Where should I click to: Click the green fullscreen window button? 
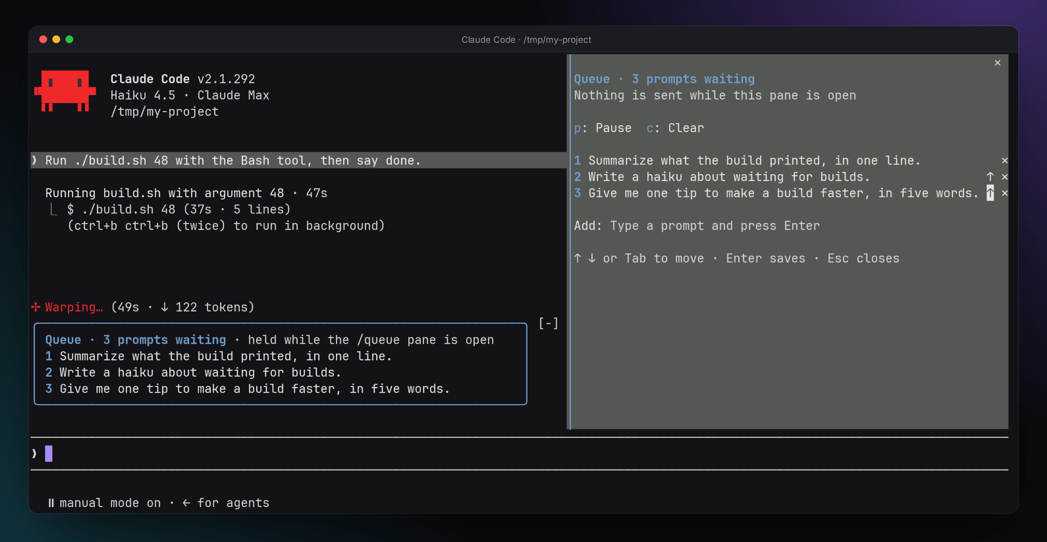tap(69, 39)
